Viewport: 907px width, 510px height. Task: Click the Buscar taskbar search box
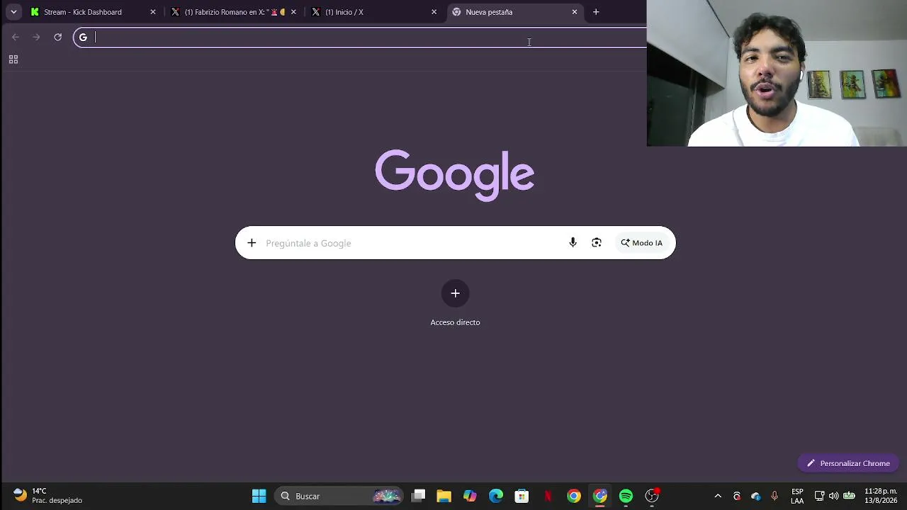tap(339, 496)
